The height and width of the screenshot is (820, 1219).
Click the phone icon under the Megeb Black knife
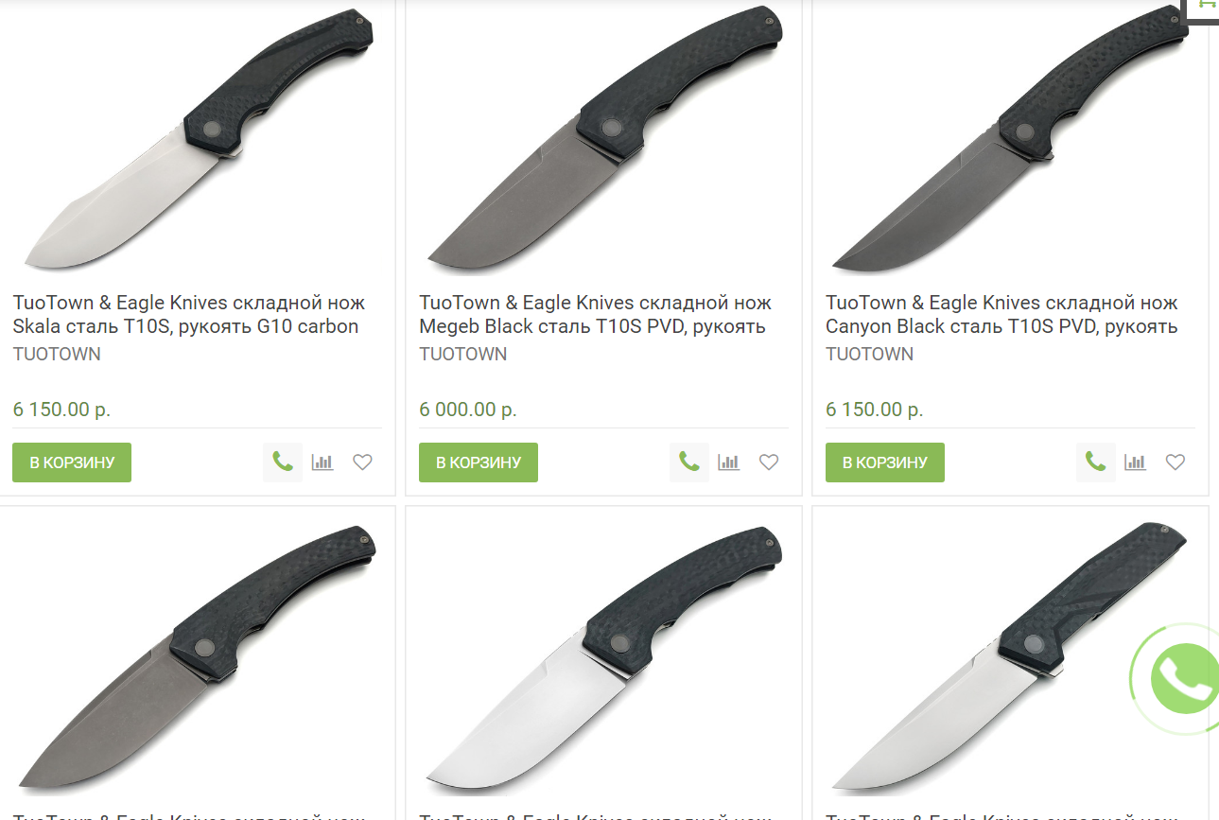(689, 462)
